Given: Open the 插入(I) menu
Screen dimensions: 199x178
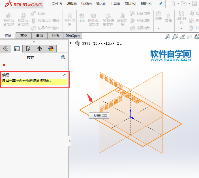Looking at the screenshot, I should click(x=101, y=4).
